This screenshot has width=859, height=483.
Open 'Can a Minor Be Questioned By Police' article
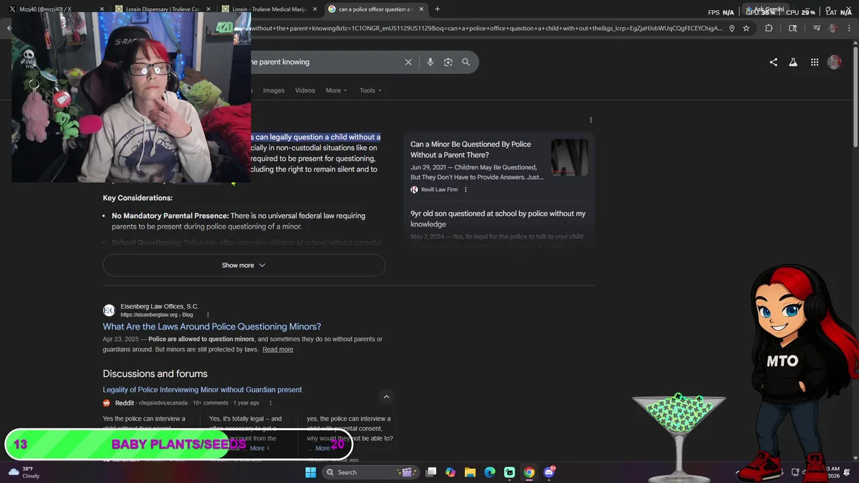[x=470, y=150]
